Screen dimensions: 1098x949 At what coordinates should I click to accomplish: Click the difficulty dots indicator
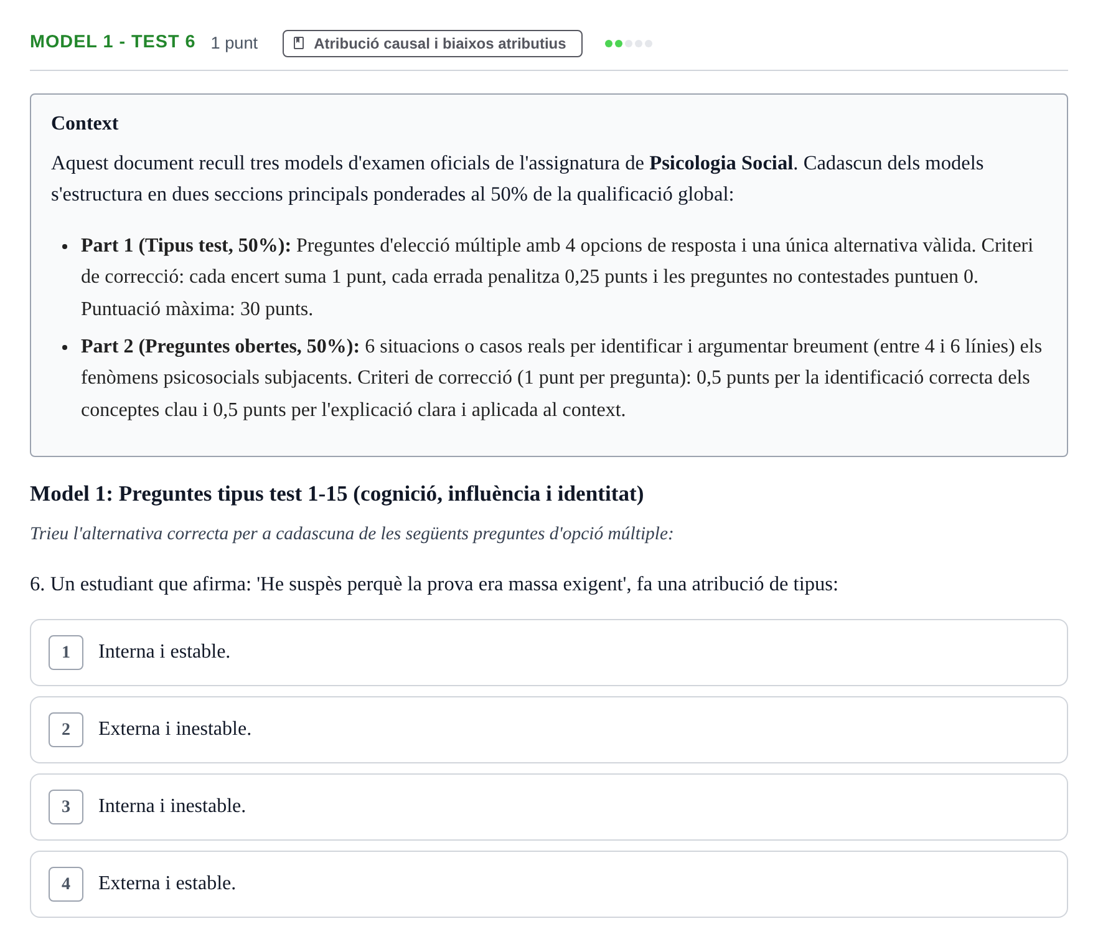coord(629,44)
